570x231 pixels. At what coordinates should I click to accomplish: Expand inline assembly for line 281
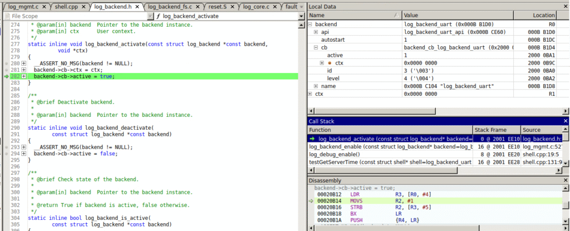click(x=23, y=70)
